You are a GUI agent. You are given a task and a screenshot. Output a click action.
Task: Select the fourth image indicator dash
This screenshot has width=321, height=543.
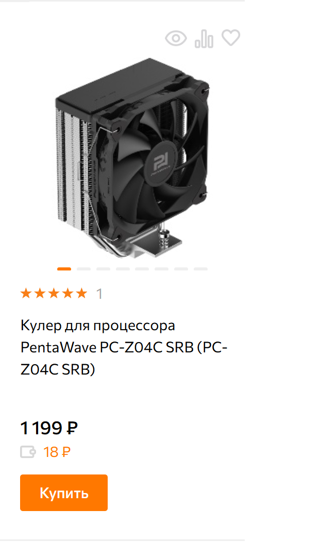tap(123, 269)
